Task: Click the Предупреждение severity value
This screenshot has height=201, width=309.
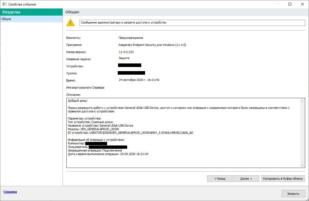Action: pyautogui.click(x=131, y=38)
